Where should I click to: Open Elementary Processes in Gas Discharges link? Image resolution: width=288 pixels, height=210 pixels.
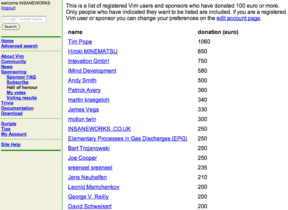pyautogui.click(x=127, y=139)
